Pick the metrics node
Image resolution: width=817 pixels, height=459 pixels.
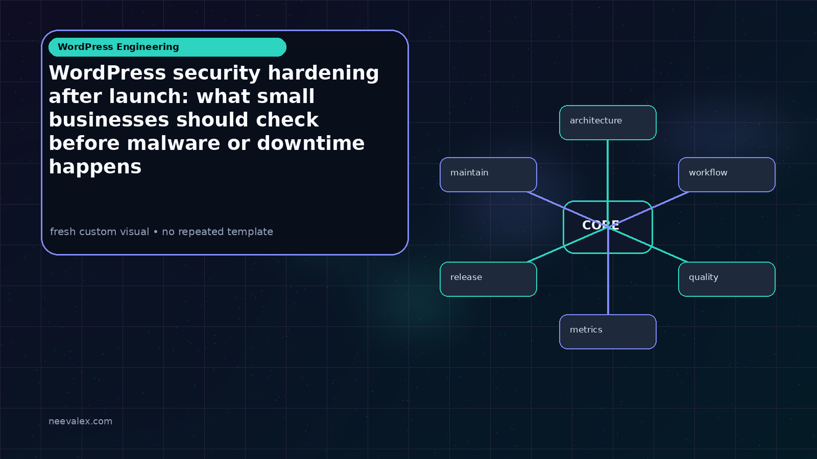pyautogui.click(x=608, y=331)
